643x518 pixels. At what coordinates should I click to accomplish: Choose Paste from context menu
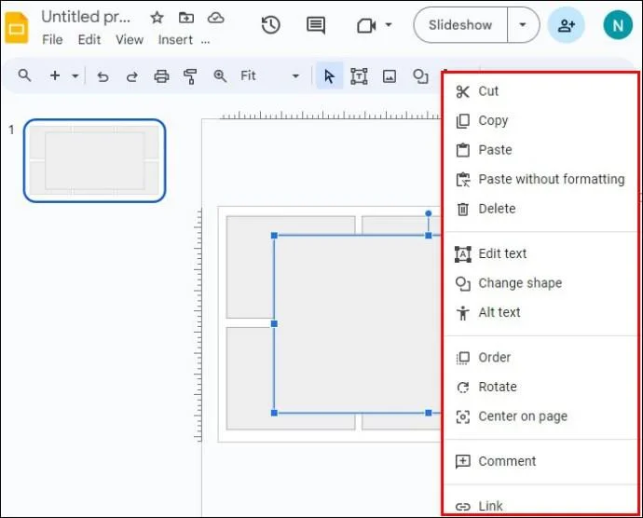click(540, 150)
